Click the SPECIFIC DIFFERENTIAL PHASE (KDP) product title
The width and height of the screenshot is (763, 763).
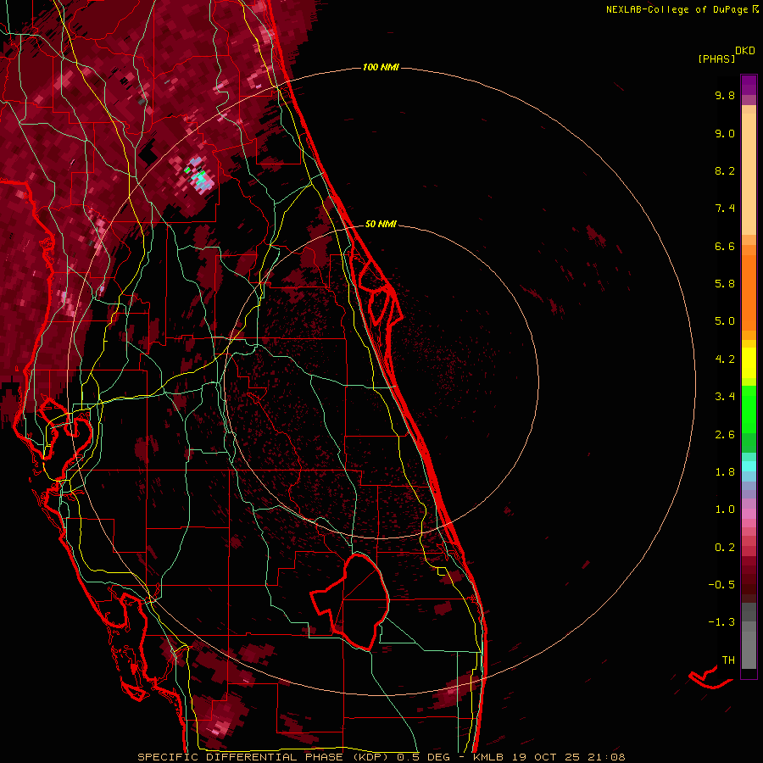tap(265, 757)
